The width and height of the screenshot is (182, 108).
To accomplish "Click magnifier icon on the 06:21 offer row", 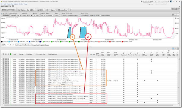I will pyautogui.click(x=4, y=59).
